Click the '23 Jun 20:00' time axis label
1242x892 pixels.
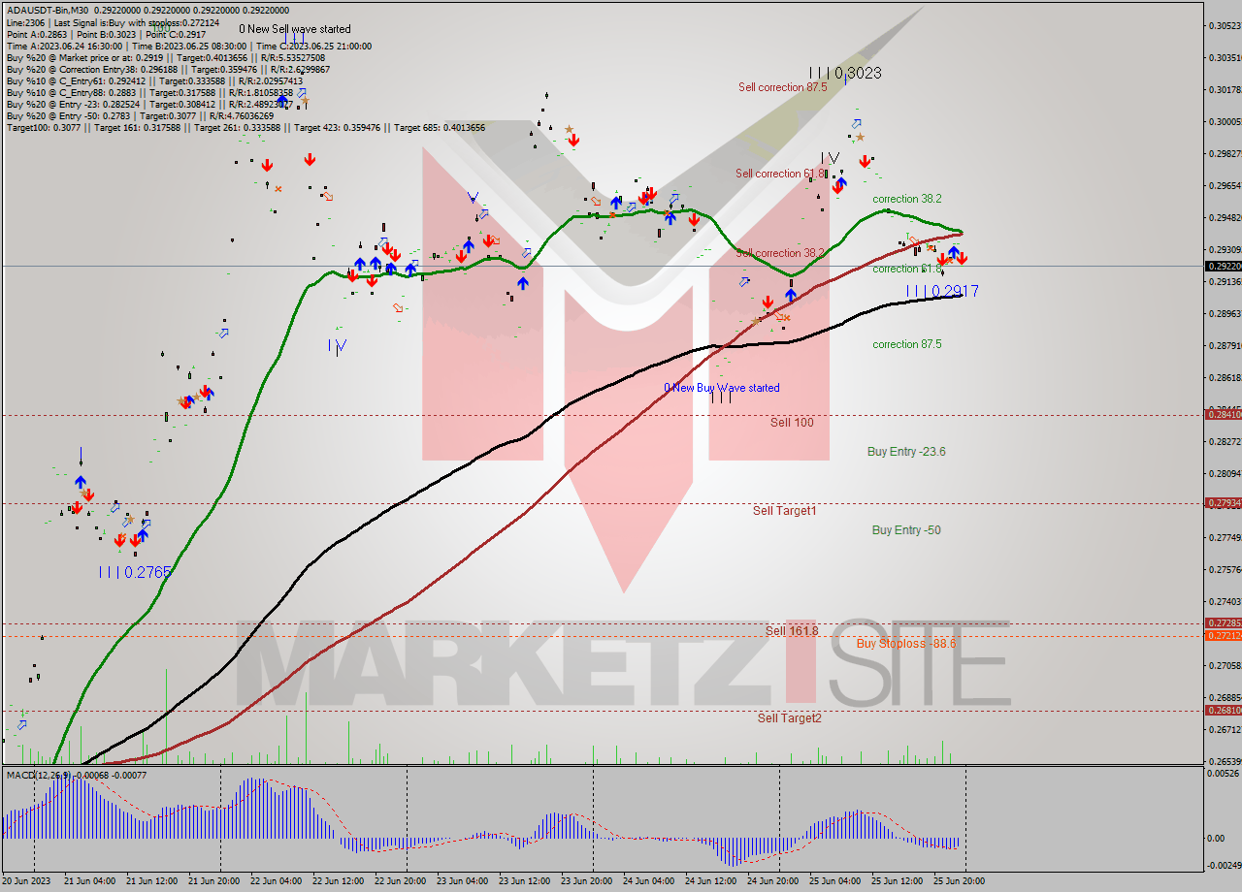pos(586,881)
